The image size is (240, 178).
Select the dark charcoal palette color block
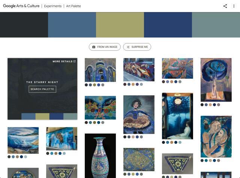tap(24, 25)
